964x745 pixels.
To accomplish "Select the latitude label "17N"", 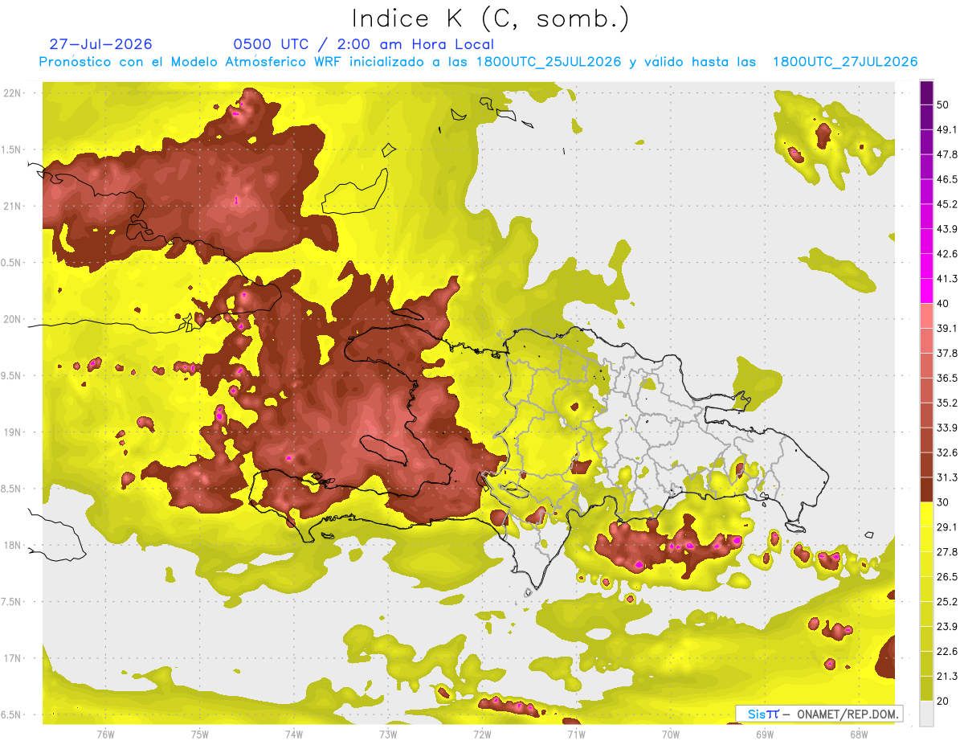I will point(12,658).
